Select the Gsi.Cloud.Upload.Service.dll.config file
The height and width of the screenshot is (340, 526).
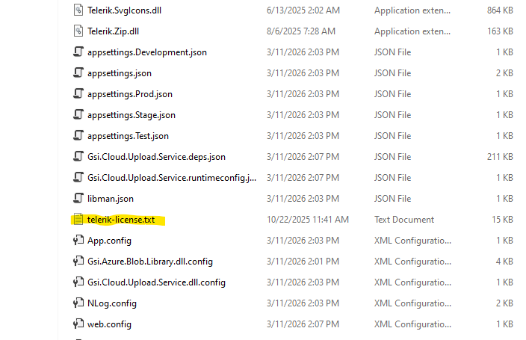[x=156, y=282]
